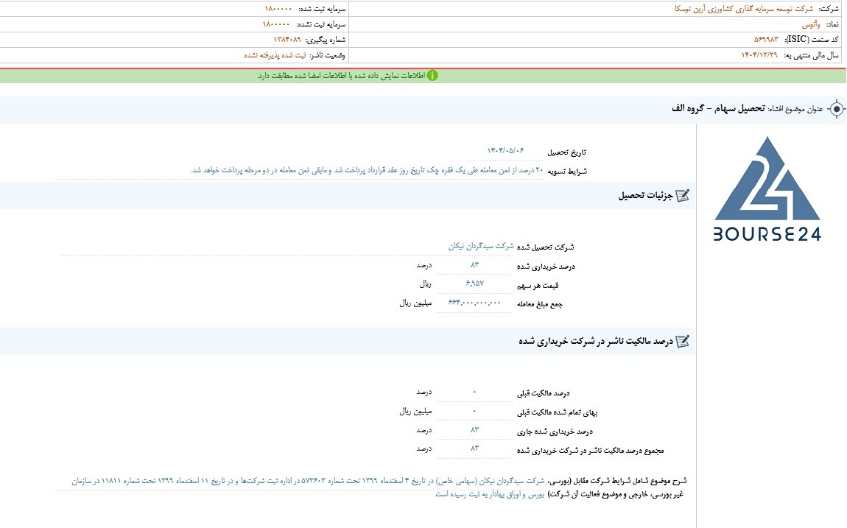This screenshot has height=528, width=847.
Task: Click the ISIC industry code ۵۶۹۹۸۳
Action: [x=766, y=40]
